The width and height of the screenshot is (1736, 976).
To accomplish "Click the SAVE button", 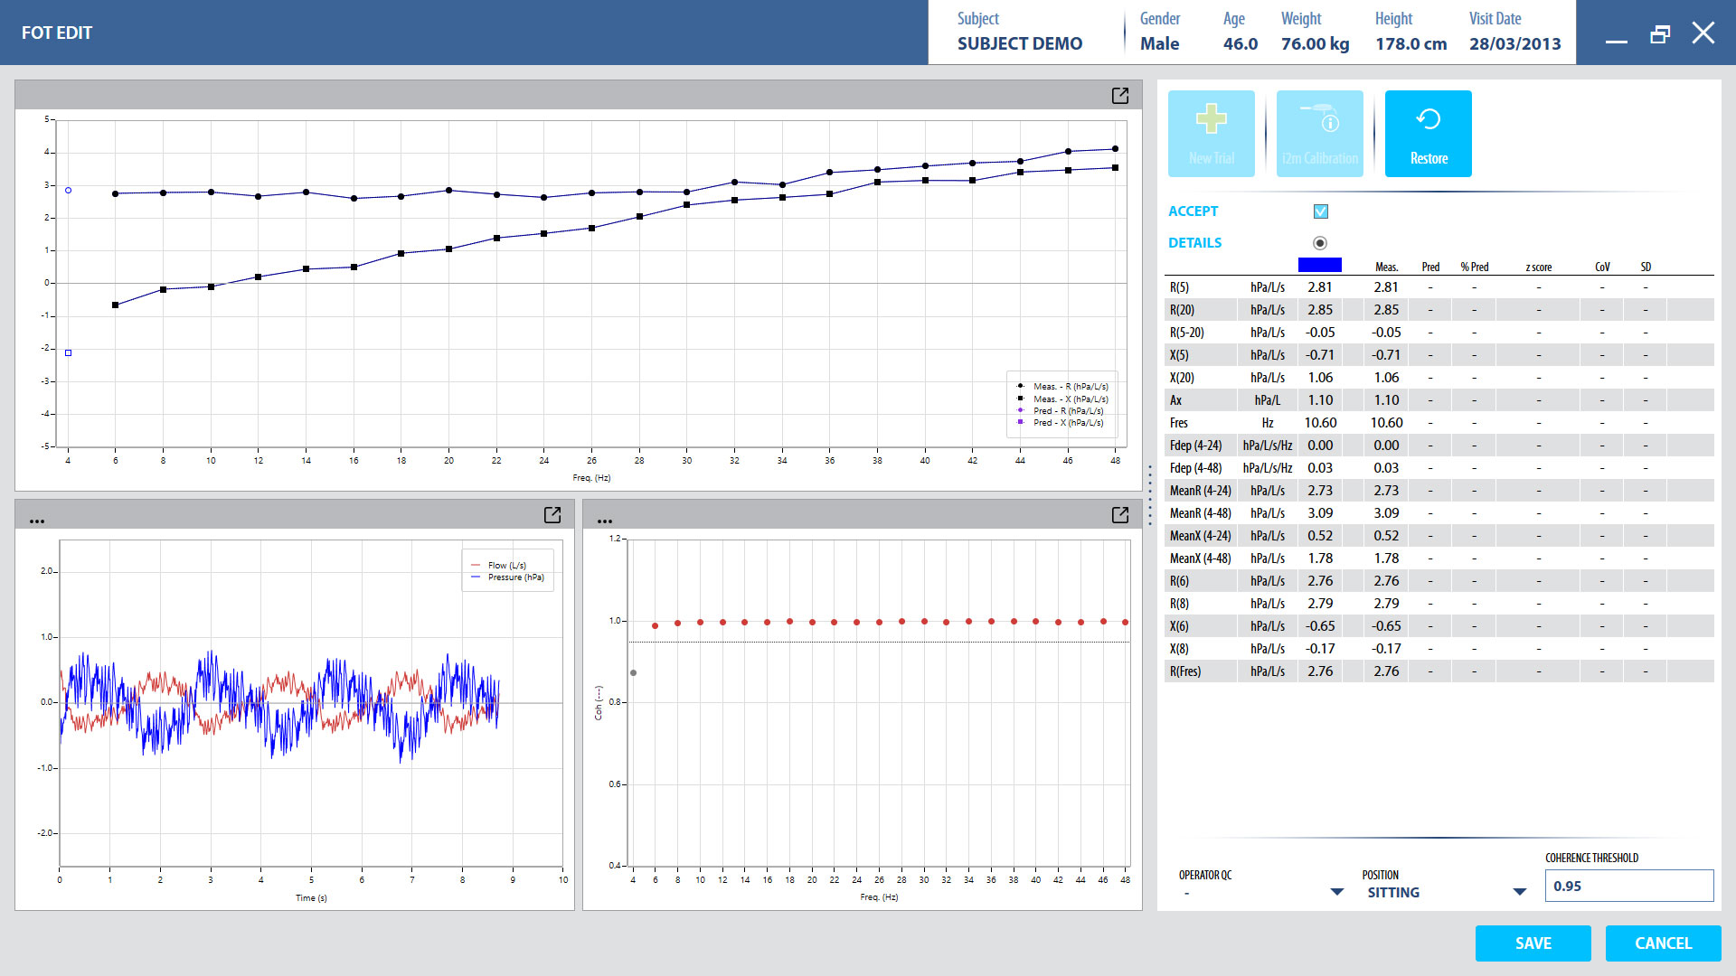I will point(1533,943).
